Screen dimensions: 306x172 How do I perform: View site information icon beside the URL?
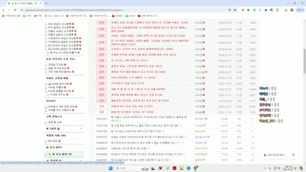[22, 10]
